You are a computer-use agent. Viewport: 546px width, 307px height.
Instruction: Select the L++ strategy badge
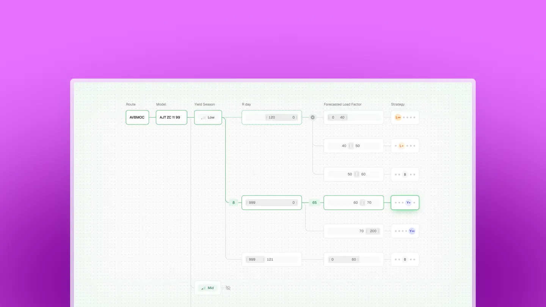click(x=398, y=117)
